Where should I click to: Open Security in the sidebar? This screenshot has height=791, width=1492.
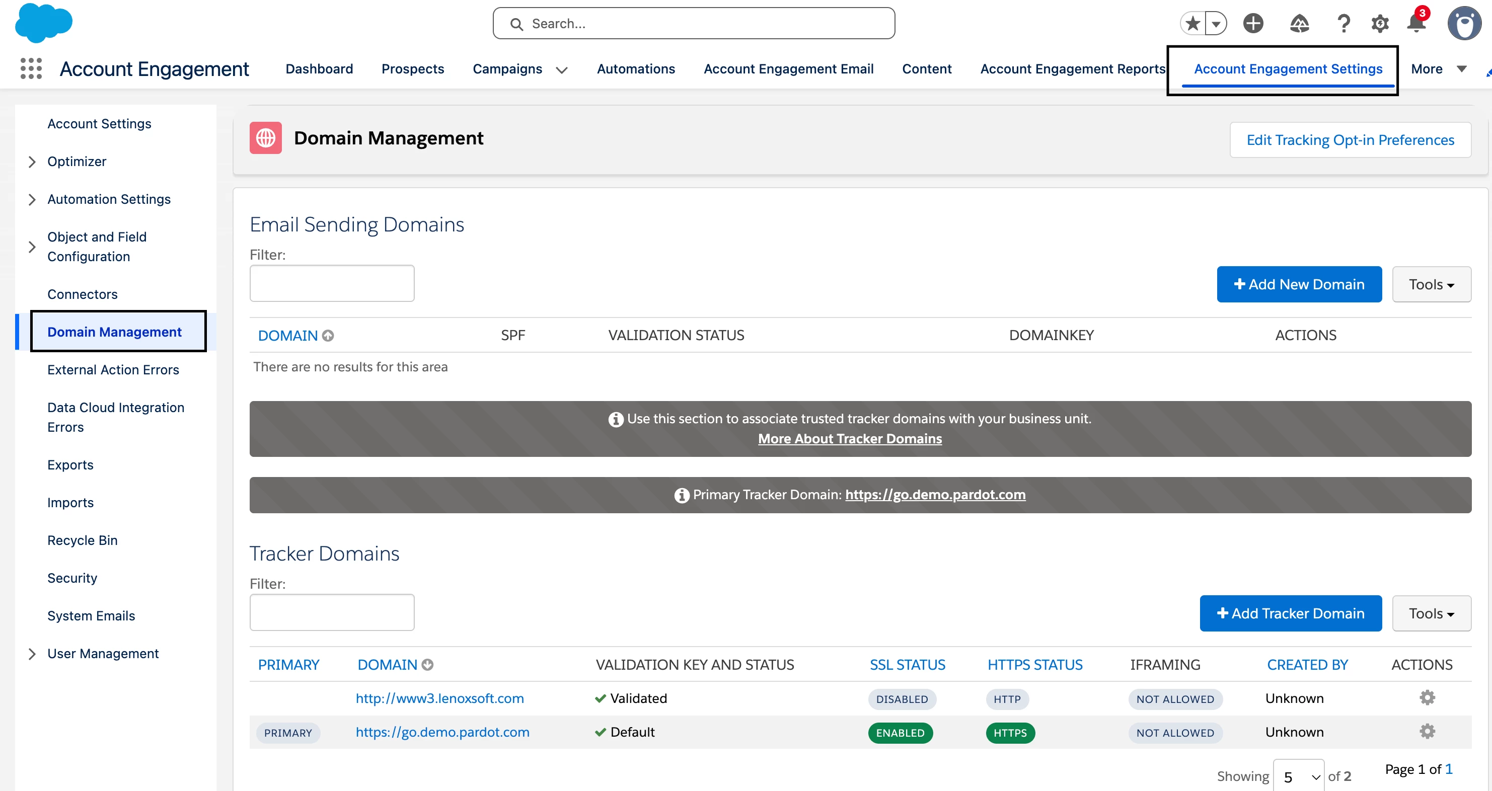[72, 578]
